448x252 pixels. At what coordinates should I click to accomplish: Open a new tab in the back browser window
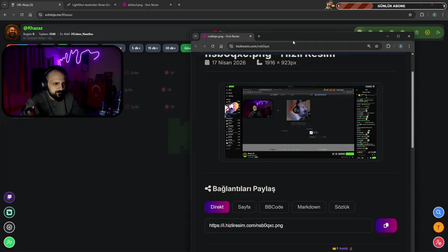pyautogui.click(x=179, y=5)
